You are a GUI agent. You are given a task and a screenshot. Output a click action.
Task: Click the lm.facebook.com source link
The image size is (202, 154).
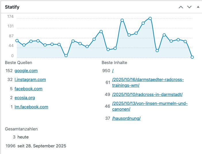(31, 107)
